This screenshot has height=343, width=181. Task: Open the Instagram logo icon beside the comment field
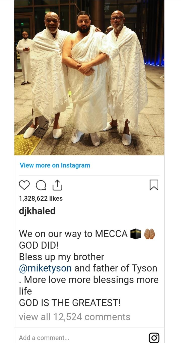tap(154, 337)
